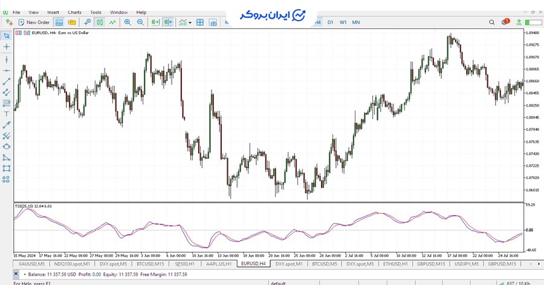The width and height of the screenshot is (544, 285).
Task: Switch to the ETHUSD,H1 chart tab
Action: (x=395, y=264)
